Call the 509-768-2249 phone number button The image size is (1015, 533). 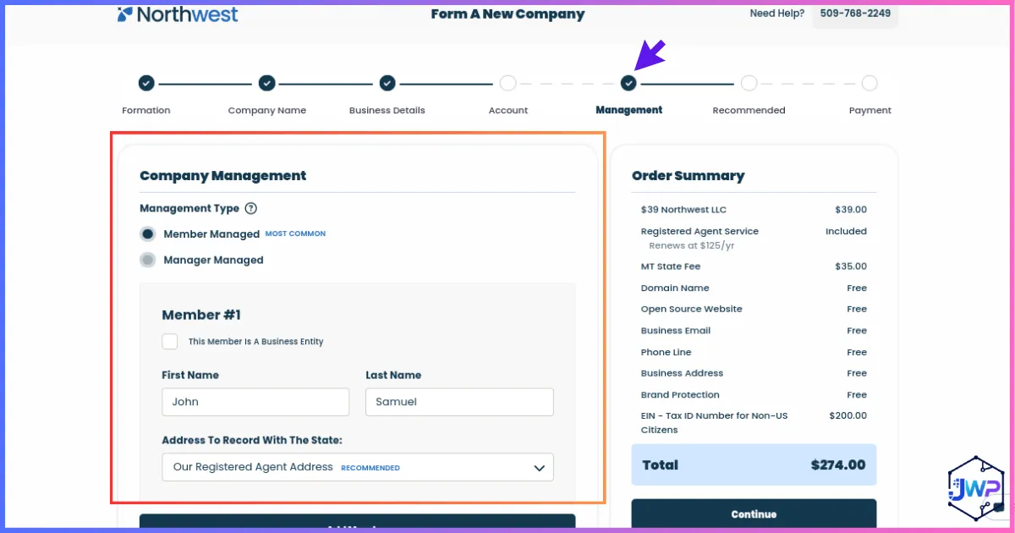click(x=855, y=14)
